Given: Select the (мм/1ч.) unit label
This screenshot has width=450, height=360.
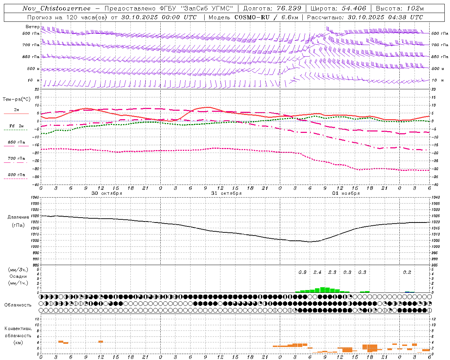Looking at the screenshot, I should pos(18,283).
